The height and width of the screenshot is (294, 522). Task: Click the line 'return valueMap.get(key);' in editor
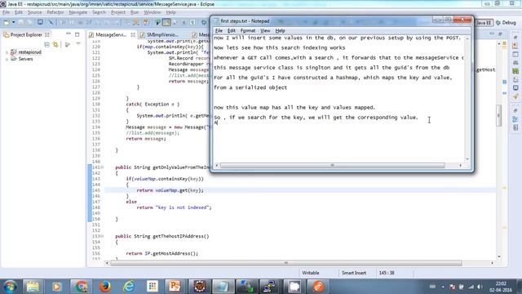(x=170, y=190)
